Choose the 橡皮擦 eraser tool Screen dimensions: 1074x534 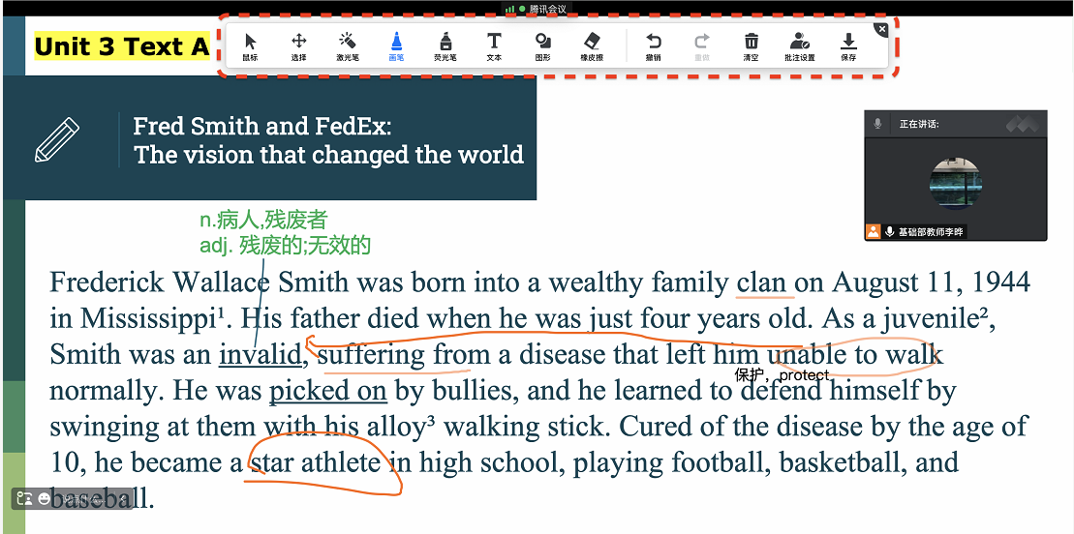pyautogui.click(x=592, y=46)
